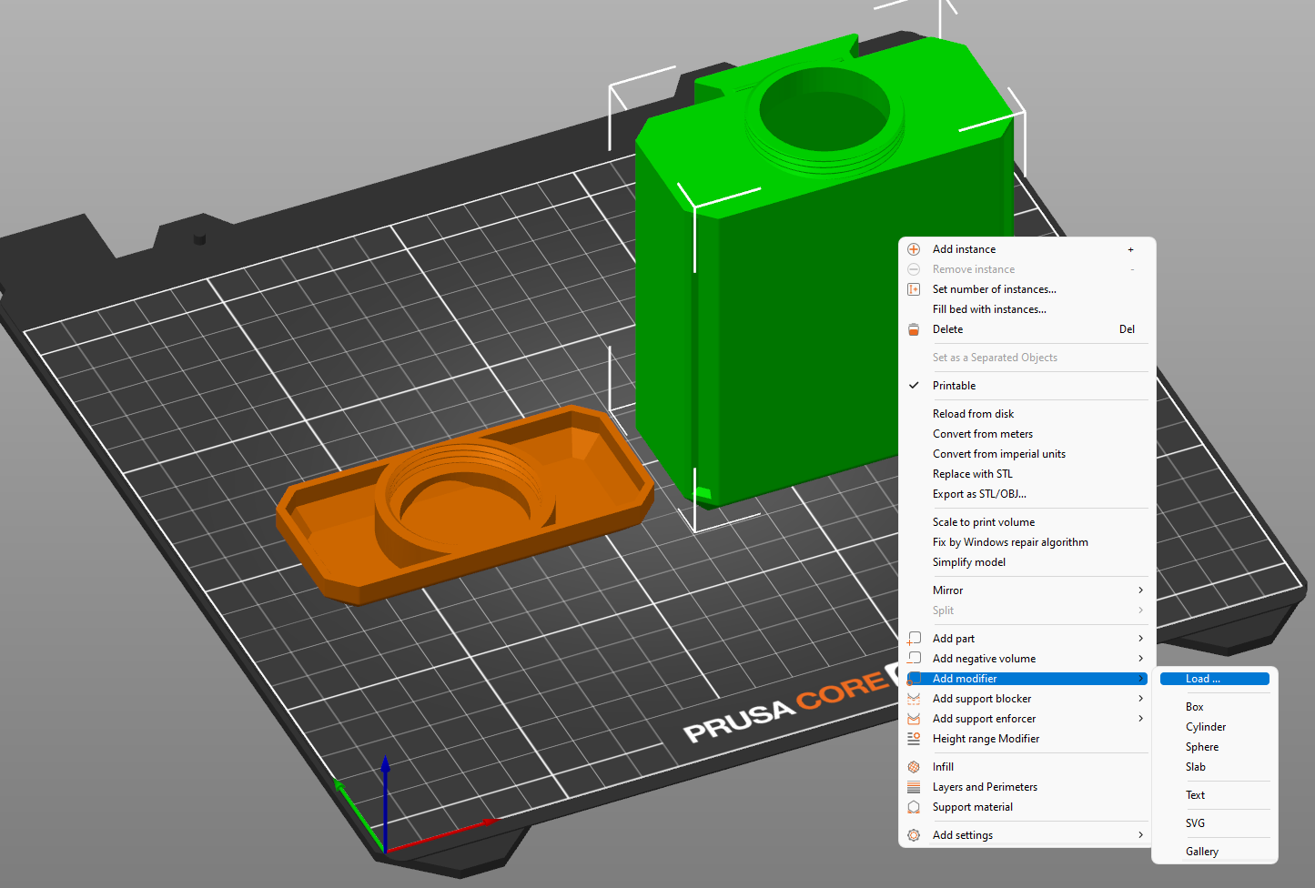Pick Gallery in the modifier submenu
Image resolution: width=1315 pixels, height=888 pixels.
click(x=1201, y=852)
